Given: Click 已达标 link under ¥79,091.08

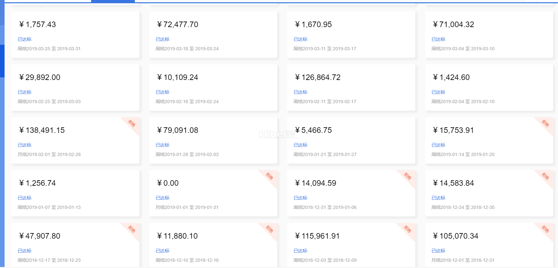Looking at the screenshot, I should (x=163, y=145).
